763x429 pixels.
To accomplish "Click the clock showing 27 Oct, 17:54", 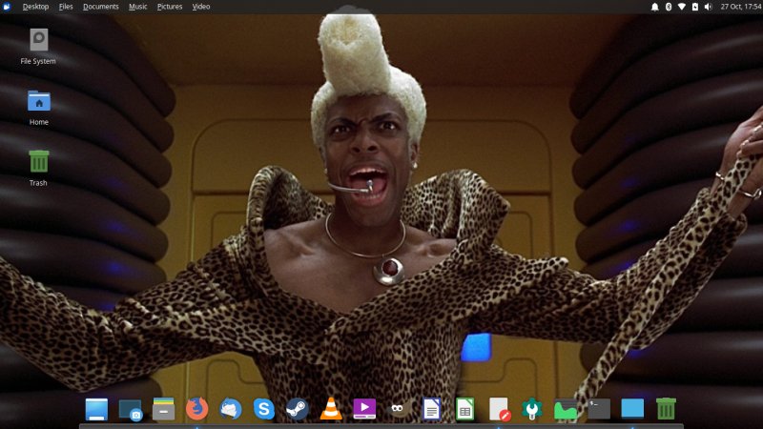I will [741, 7].
